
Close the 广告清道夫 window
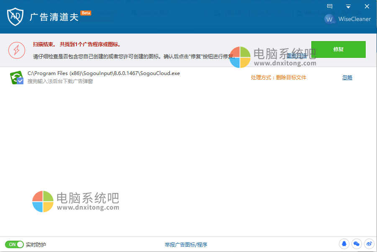[367, 6]
